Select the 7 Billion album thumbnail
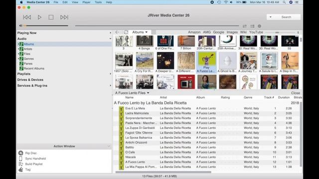The width and height of the screenshot is (319, 179). (186, 41)
